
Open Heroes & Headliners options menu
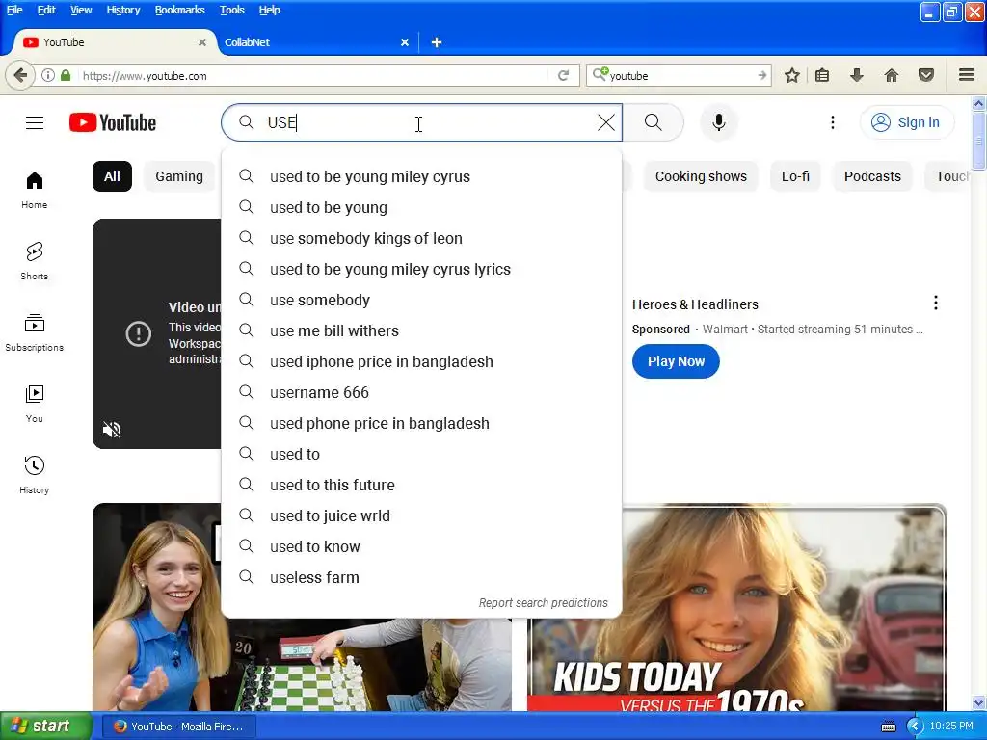coord(935,304)
